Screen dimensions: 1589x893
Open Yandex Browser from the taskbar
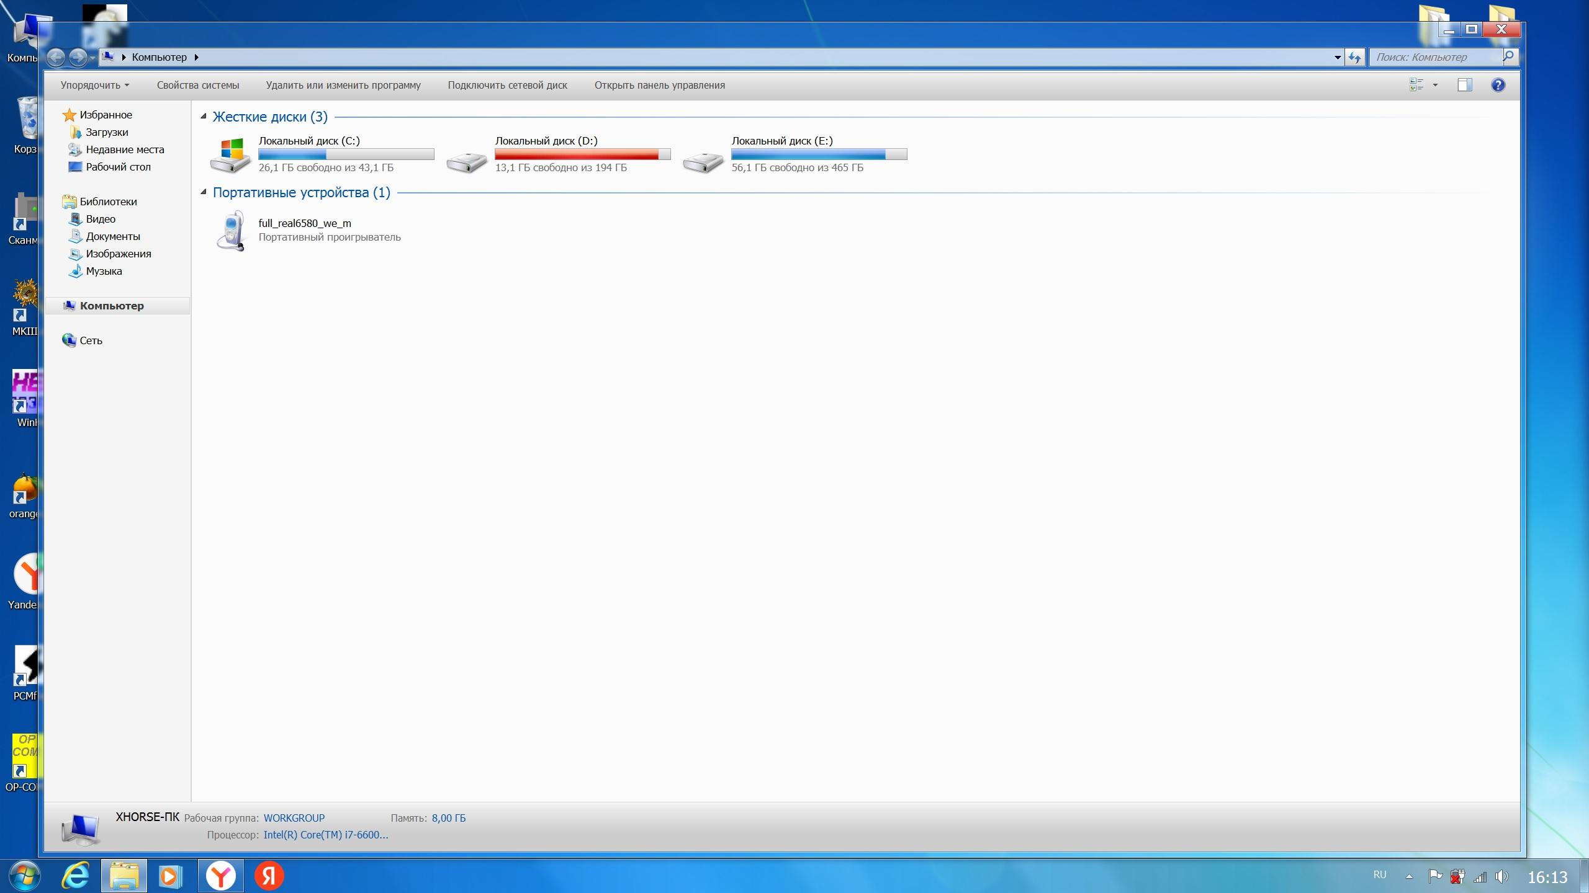click(221, 876)
